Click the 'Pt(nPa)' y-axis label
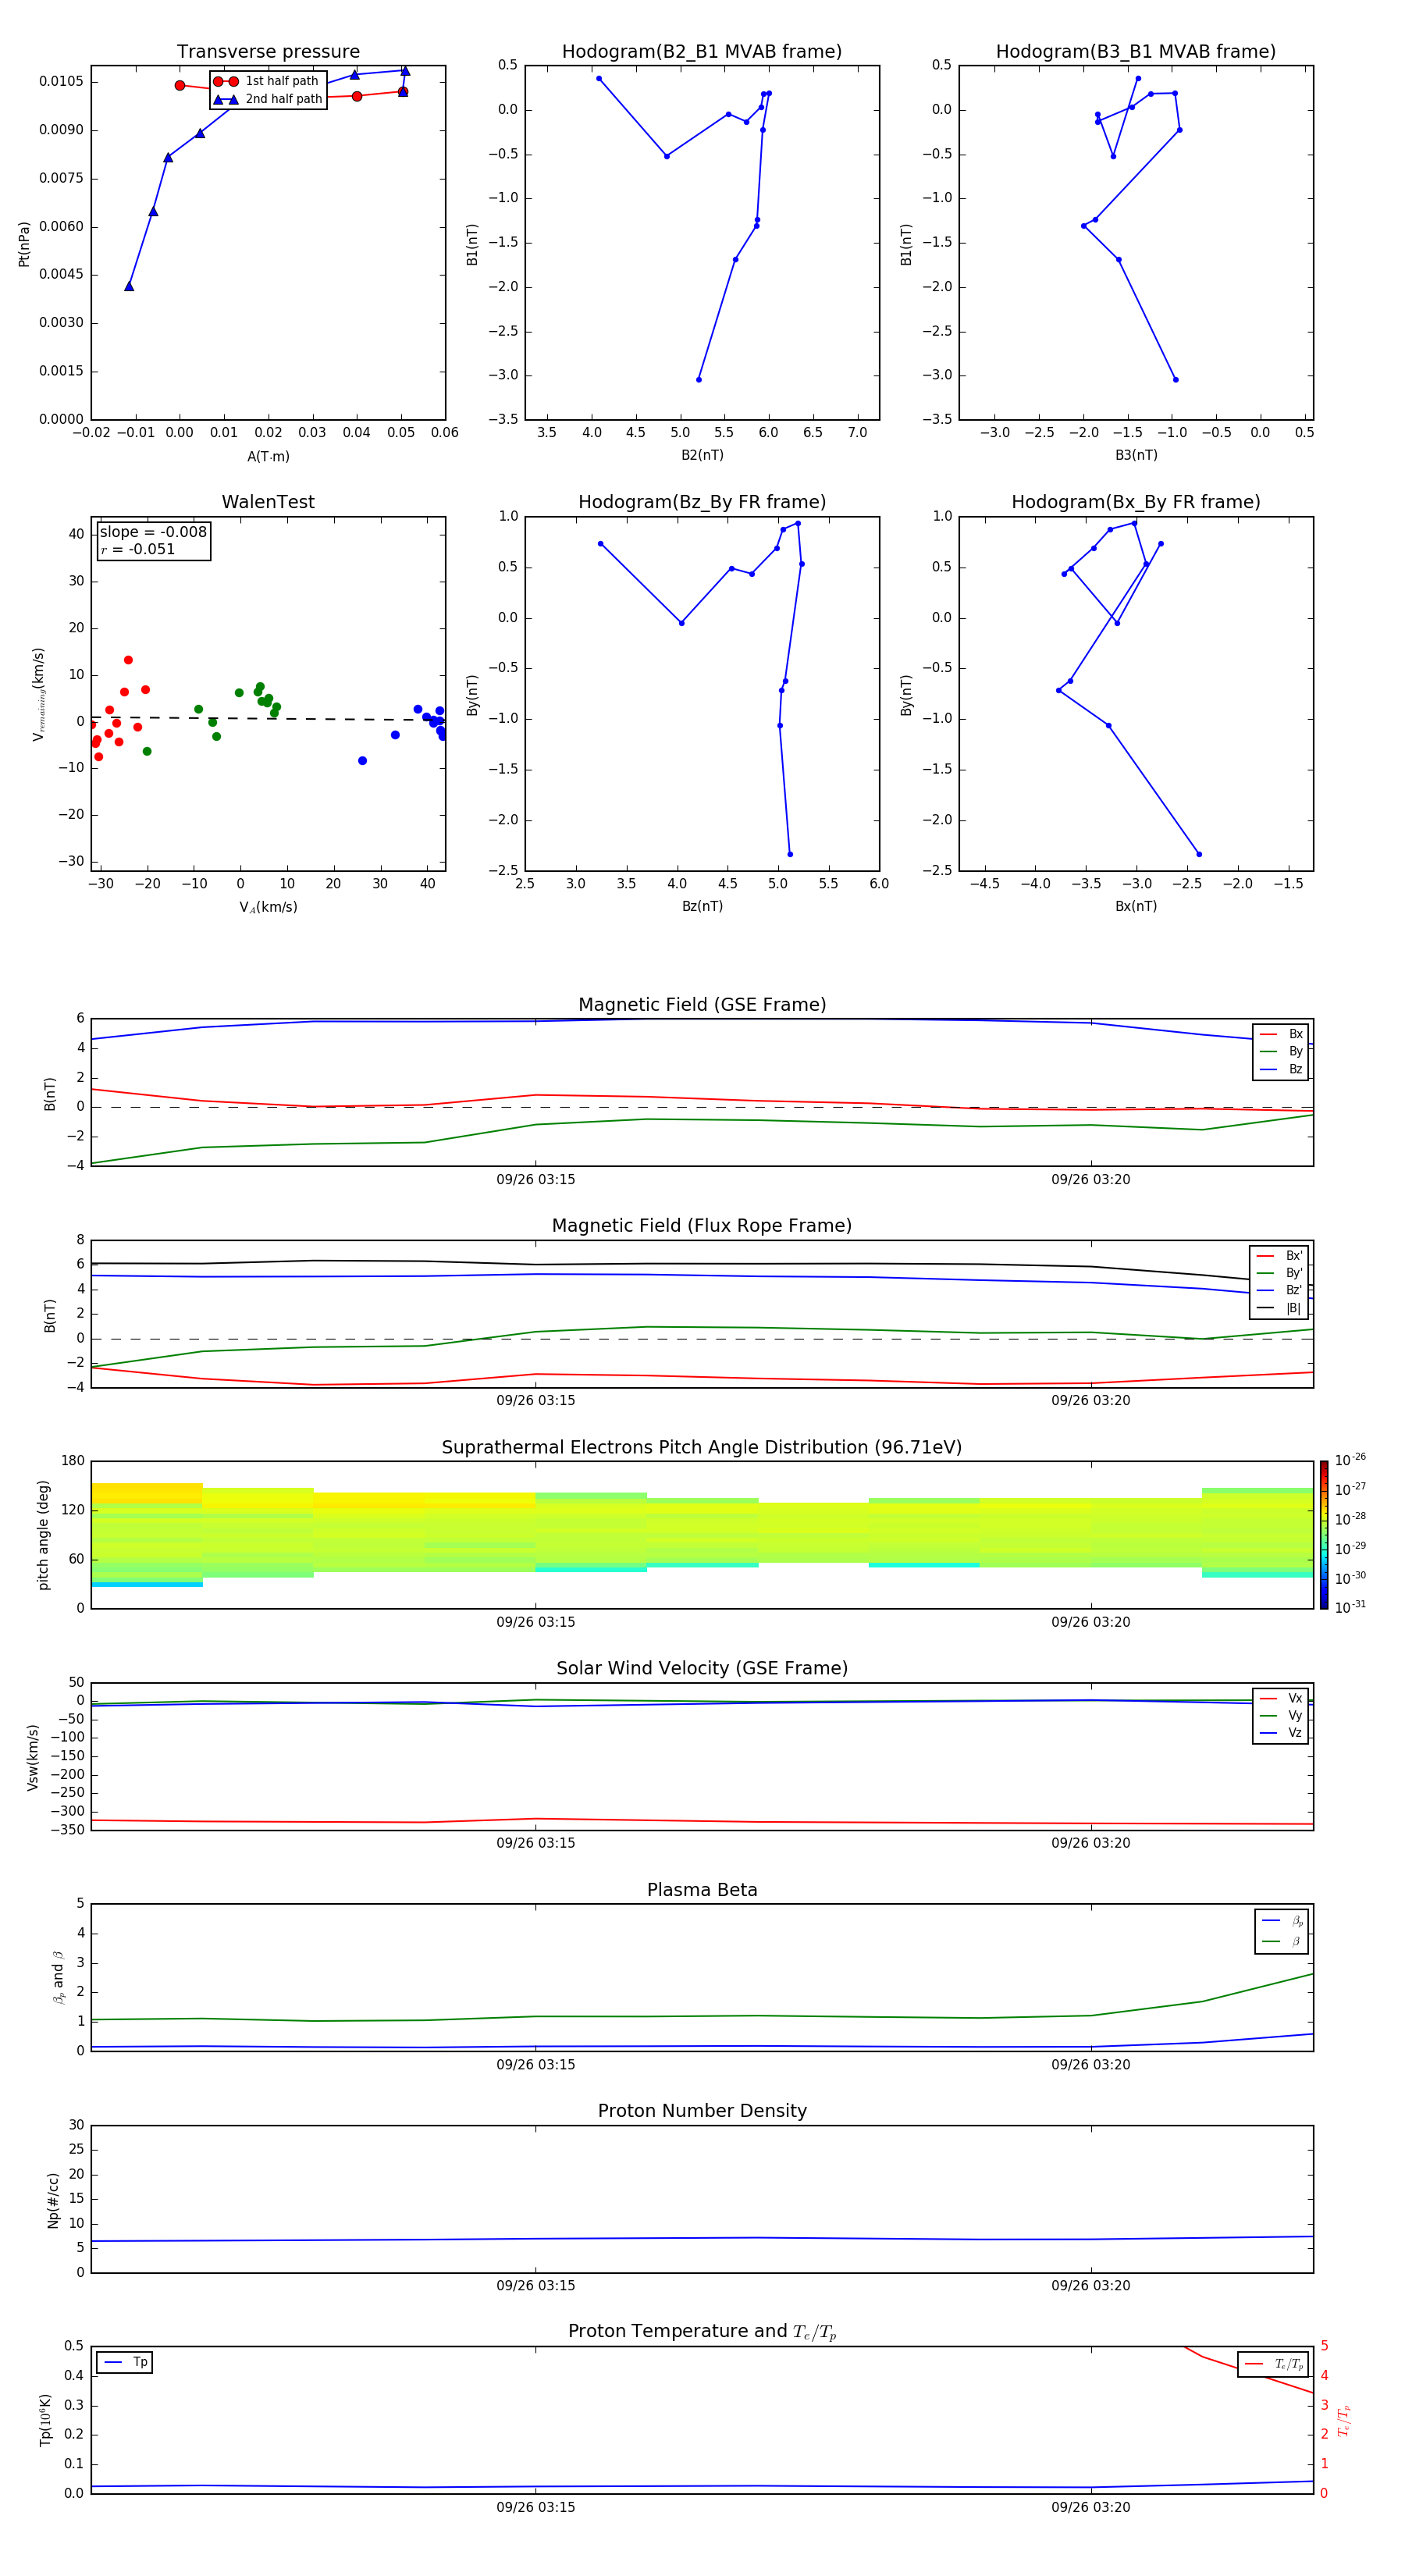This screenshot has height=2576, width=1405. (24, 244)
